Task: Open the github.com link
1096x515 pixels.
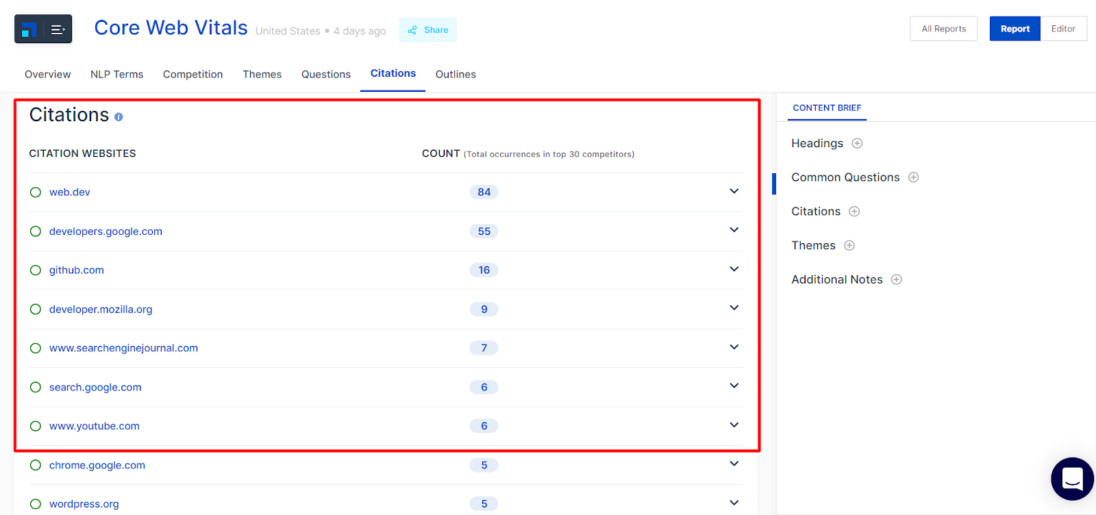Action: (x=77, y=271)
